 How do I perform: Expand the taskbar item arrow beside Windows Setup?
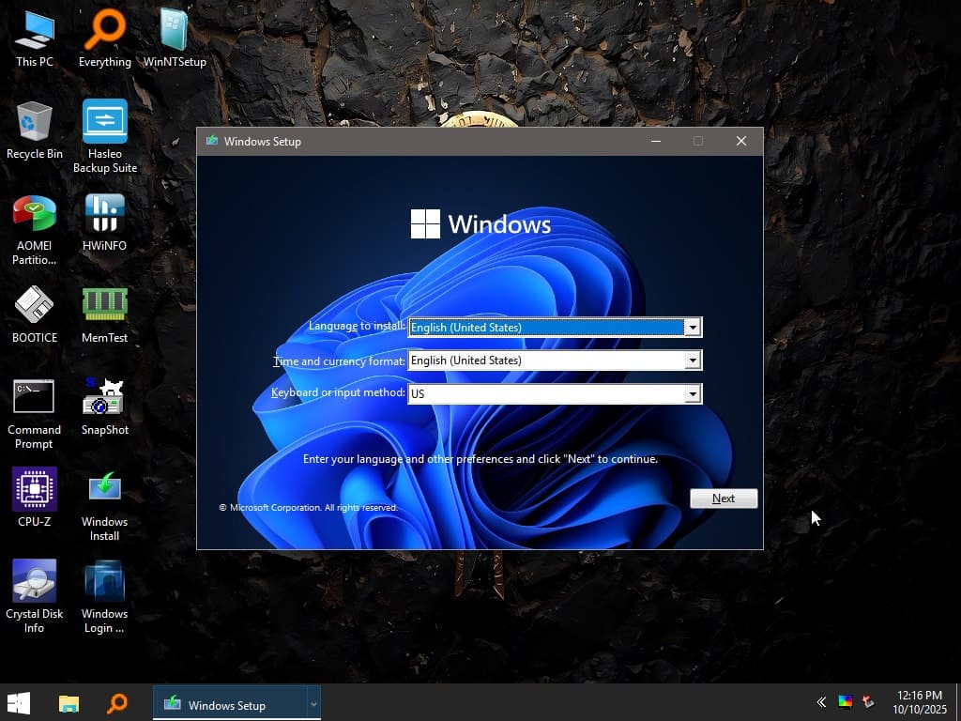(313, 704)
